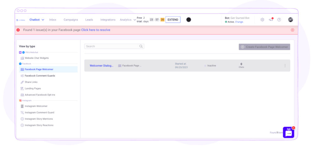Select Instagram Welcomer in sidebar
The height and width of the screenshot is (148, 313).
tap(36, 106)
